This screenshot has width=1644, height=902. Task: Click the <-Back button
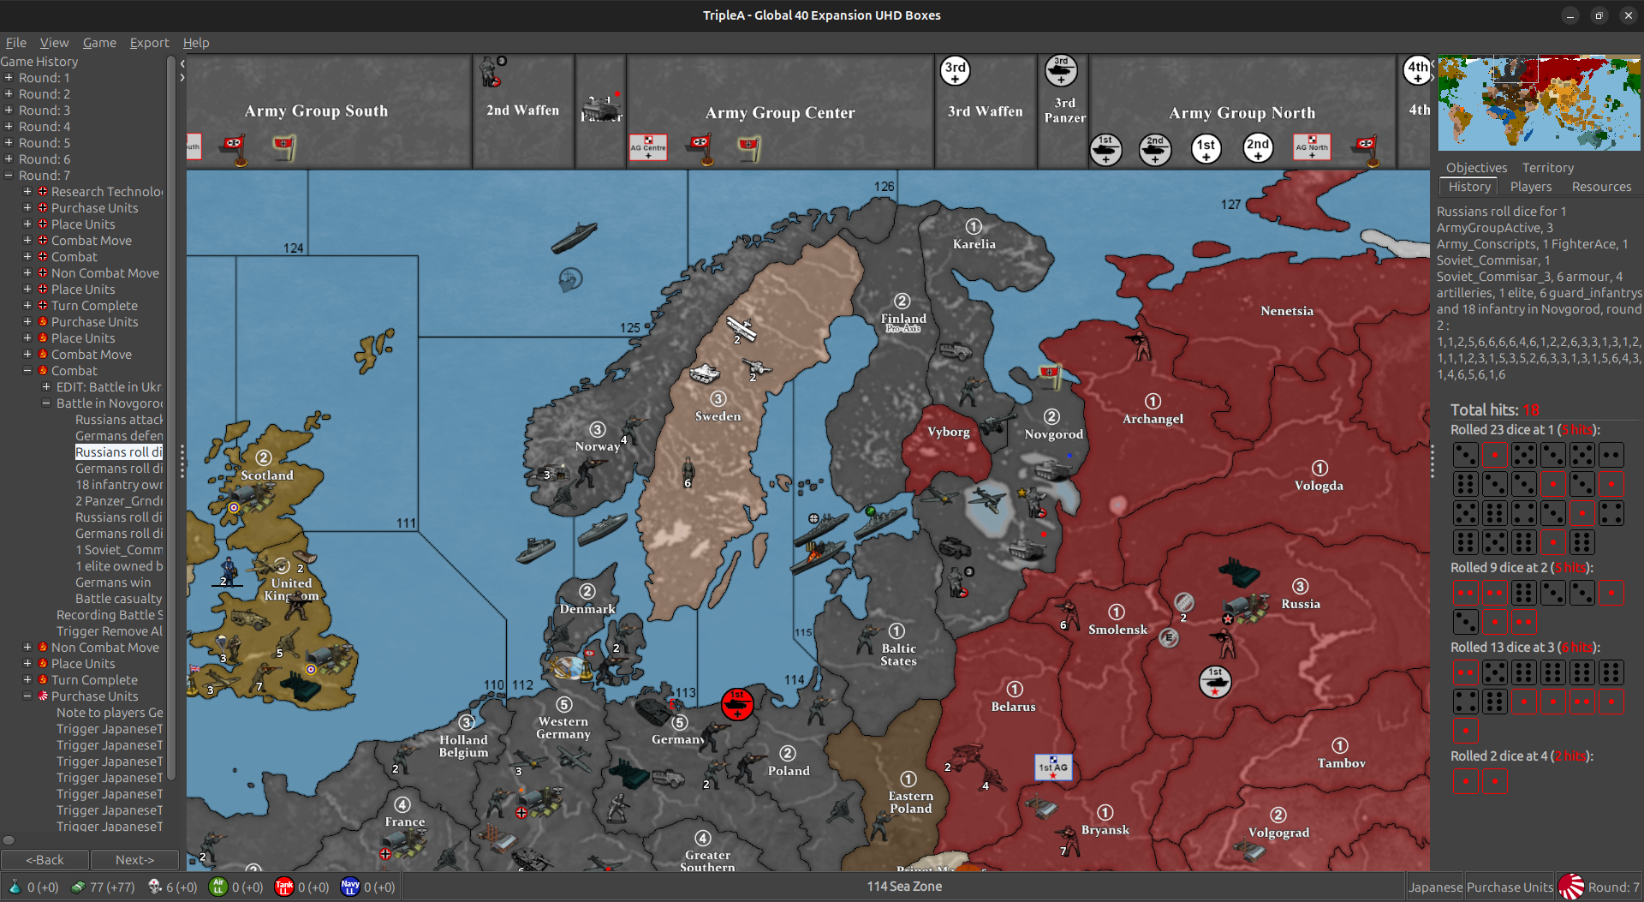point(45,859)
